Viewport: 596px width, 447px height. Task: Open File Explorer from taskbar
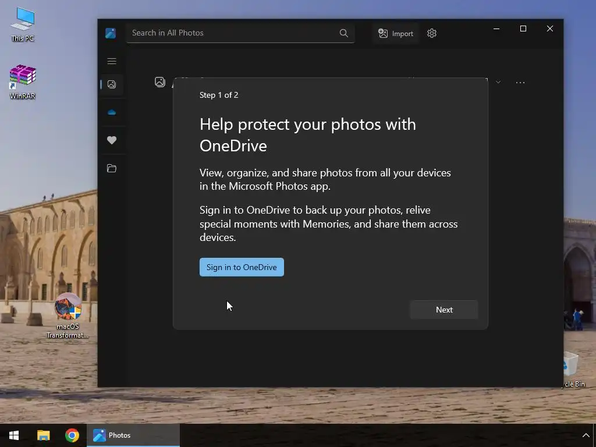(43, 435)
